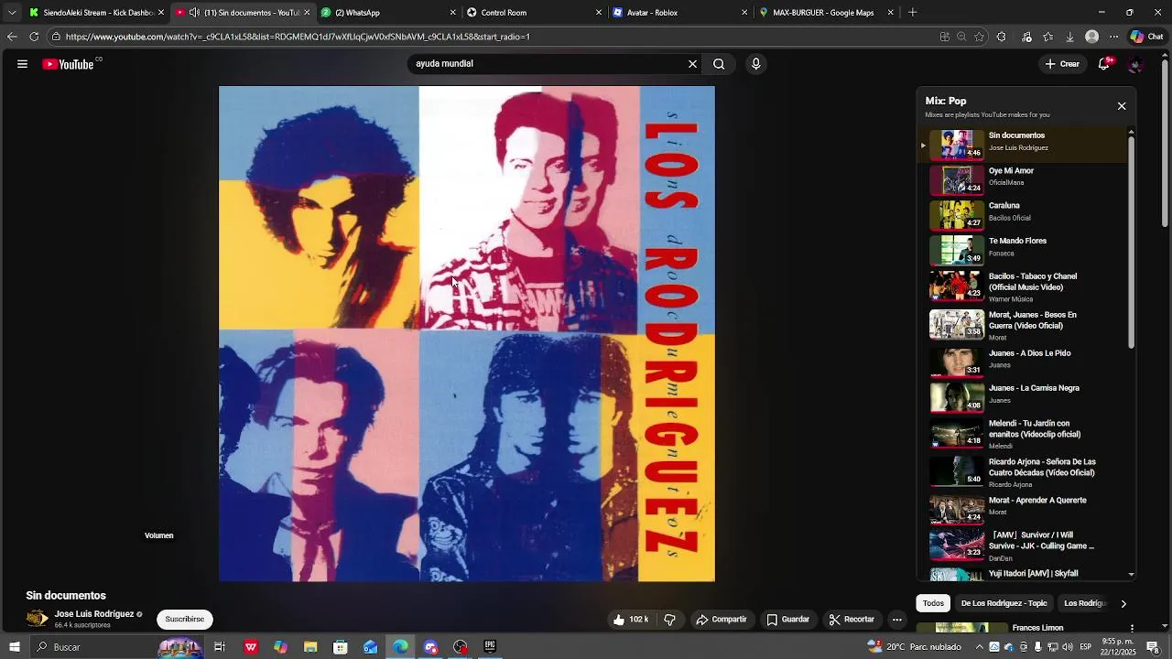This screenshot has height=659, width=1172.
Task: Like the video showing 102 k
Action: tap(630, 620)
